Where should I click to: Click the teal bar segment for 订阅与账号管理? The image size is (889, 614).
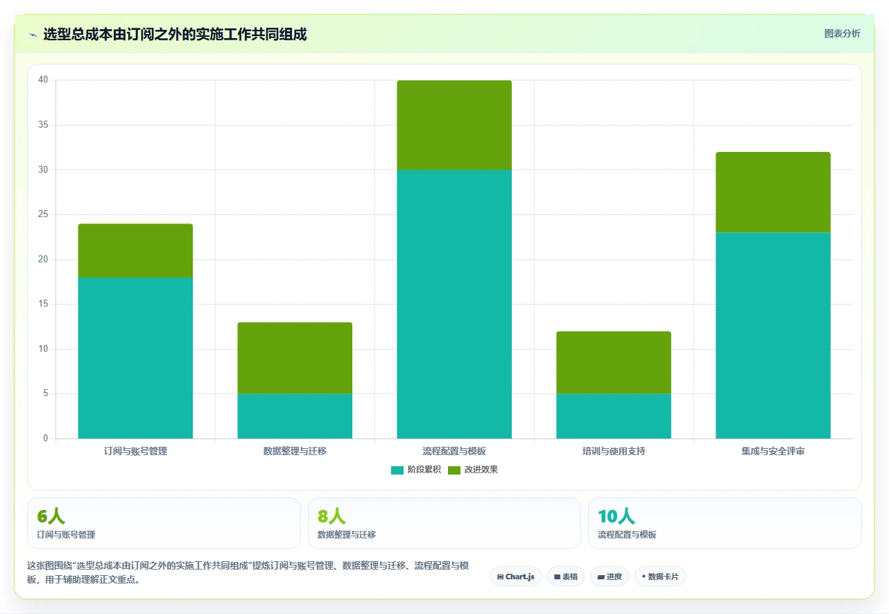point(135,358)
